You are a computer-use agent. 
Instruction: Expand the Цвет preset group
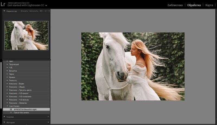tap(7, 61)
